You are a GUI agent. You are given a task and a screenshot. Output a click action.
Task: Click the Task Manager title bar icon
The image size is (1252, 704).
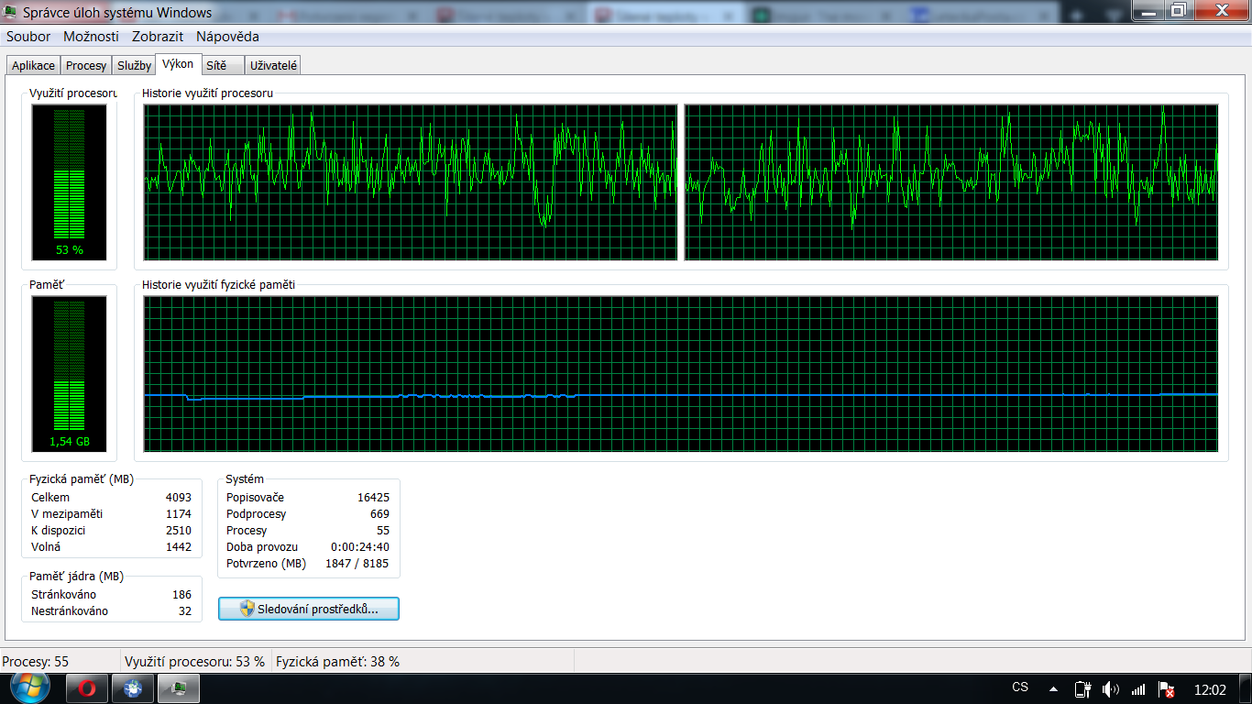click(10, 13)
